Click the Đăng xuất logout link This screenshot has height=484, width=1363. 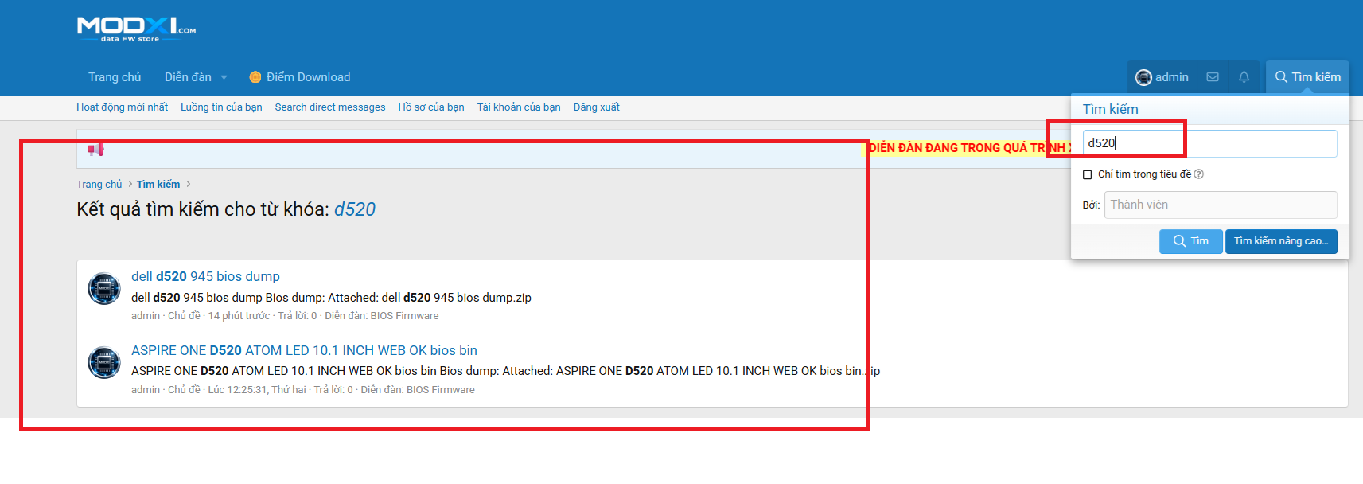[596, 107]
